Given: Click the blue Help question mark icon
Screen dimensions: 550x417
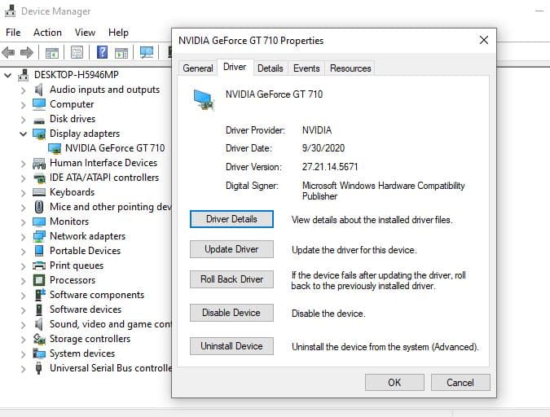Looking at the screenshot, I should pyautogui.click(x=102, y=53).
